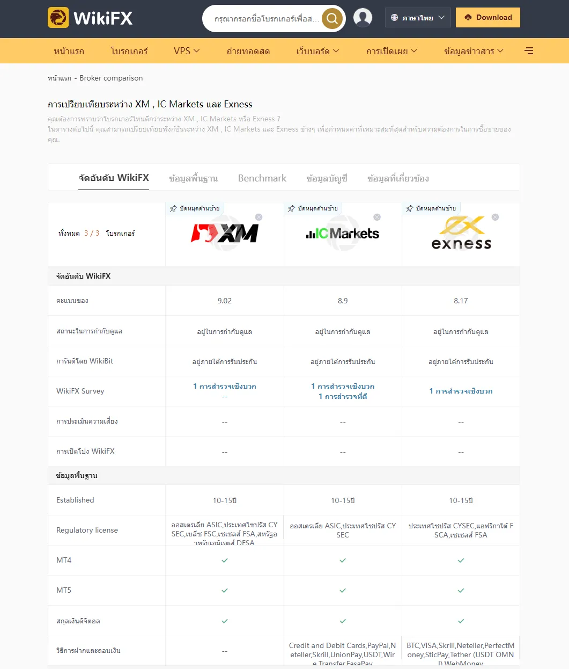The image size is (569, 669).
Task: Expand the เว็บบอร์ด menu
Action: pyautogui.click(x=318, y=51)
